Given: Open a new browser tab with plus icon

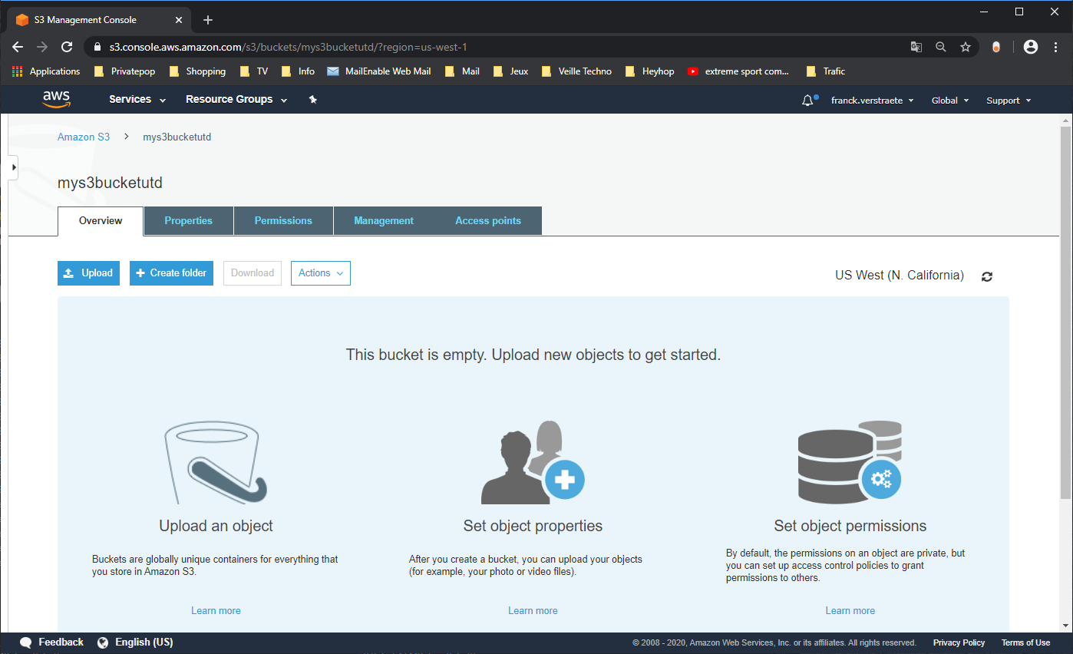Looking at the screenshot, I should tap(208, 20).
